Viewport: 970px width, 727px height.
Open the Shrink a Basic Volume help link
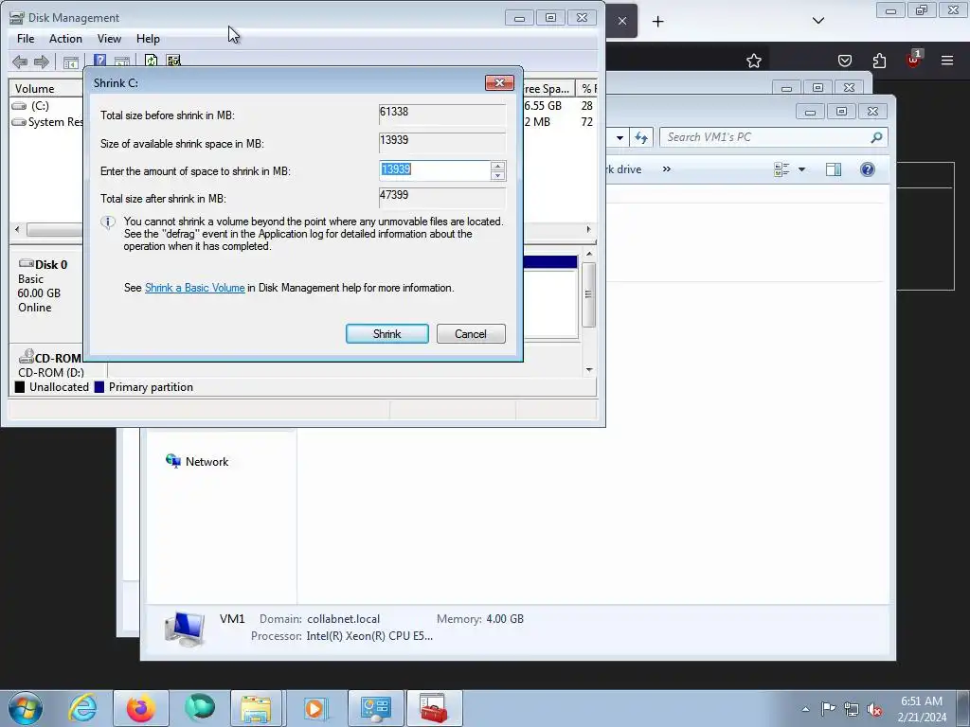coord(195,288)
